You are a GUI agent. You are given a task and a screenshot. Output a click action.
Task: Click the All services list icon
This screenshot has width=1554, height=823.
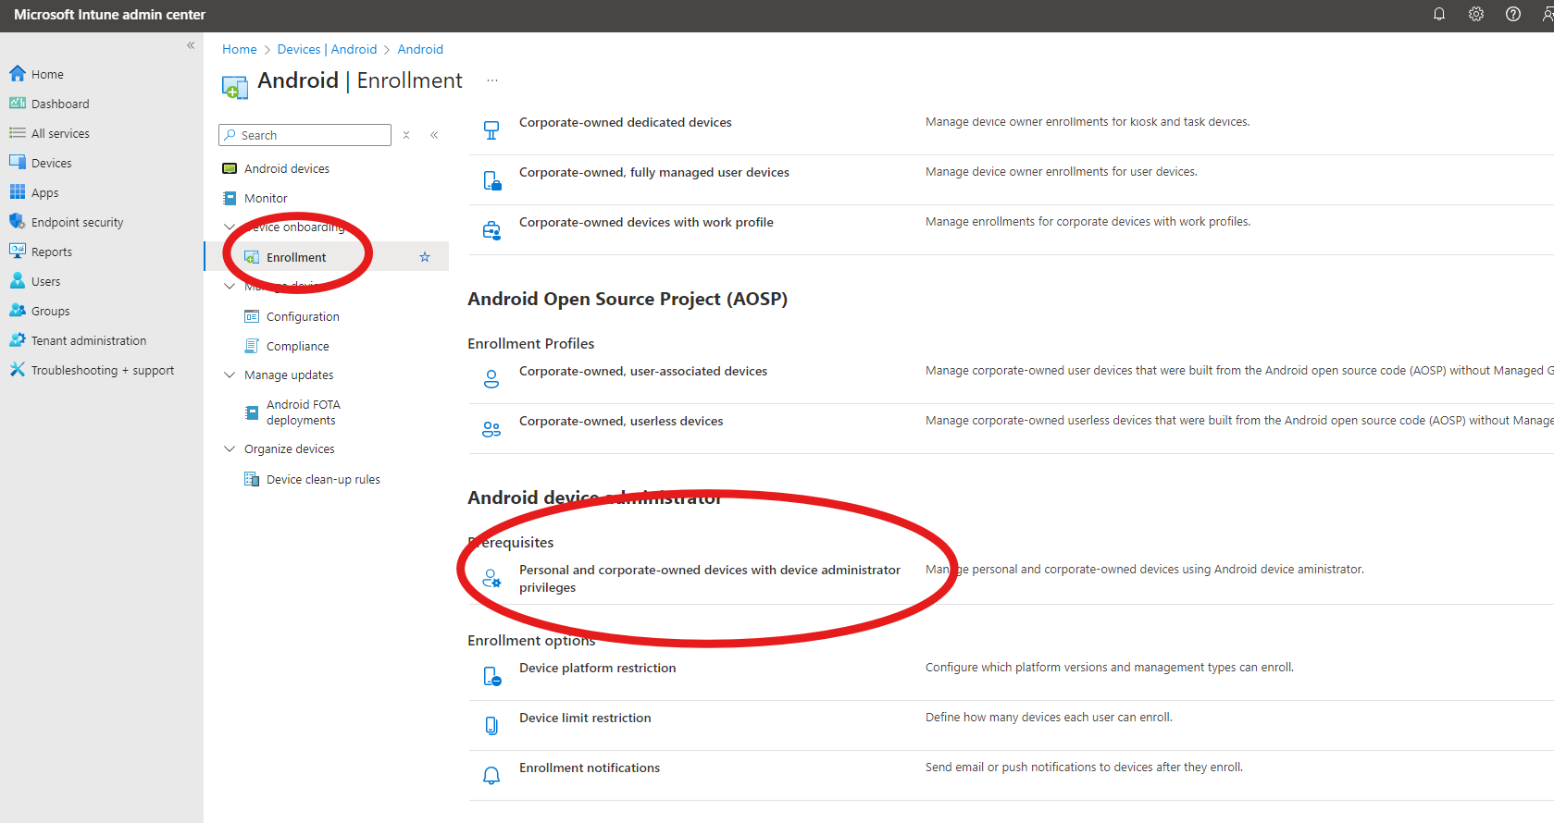click(18, 133)
